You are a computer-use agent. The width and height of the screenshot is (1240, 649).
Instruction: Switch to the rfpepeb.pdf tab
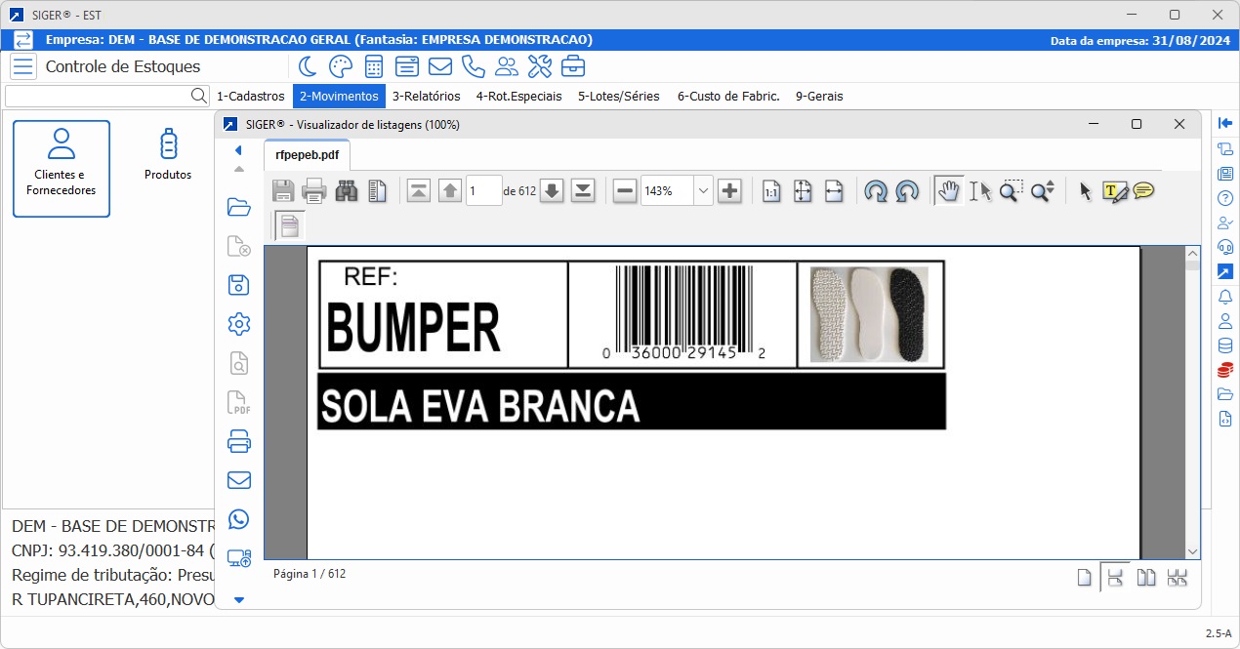pyautogui.click(x=307, y=154)
